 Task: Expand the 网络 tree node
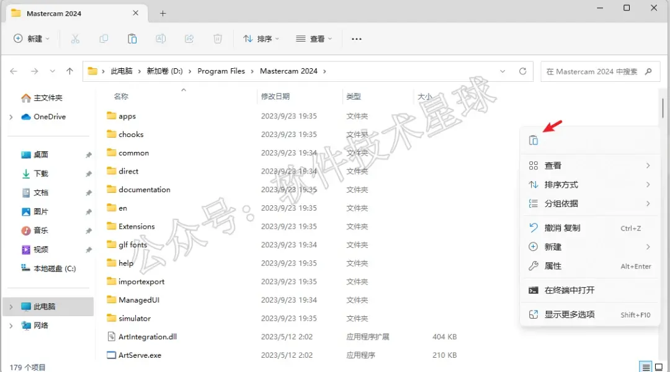11,326
